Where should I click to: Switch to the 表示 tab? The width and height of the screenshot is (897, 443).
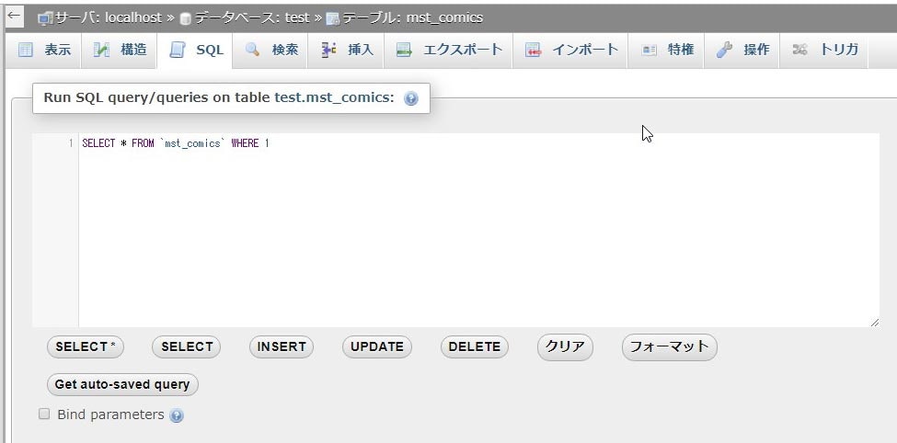point(44,51)
